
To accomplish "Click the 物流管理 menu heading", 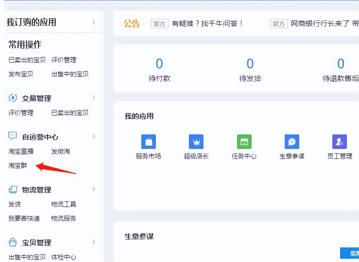I will point(37,190).
